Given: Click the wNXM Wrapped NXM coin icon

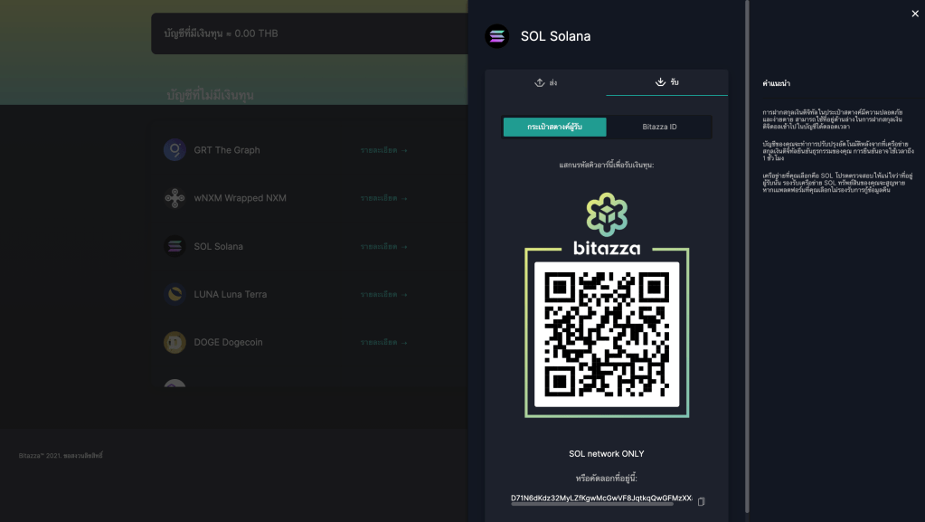Looking at the screenshot, I should pyautogui.click(x=175, y=198).
